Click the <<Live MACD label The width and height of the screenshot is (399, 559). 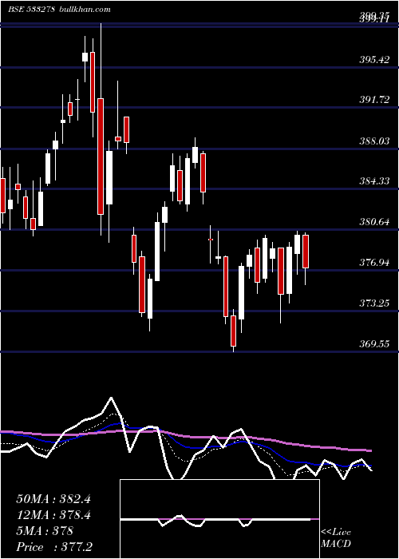[x=336, y=538]
